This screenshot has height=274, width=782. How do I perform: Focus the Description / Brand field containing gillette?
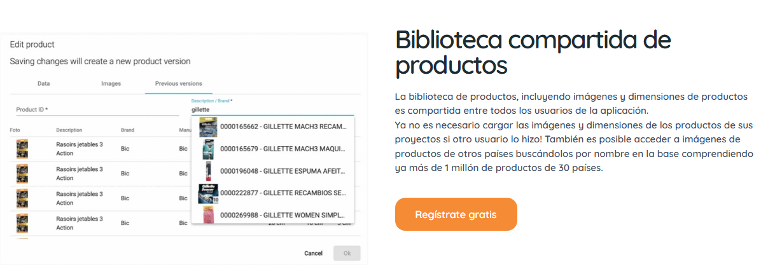(x=272, y=110)
